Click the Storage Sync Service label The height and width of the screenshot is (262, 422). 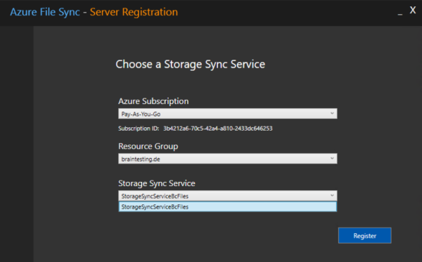157,183
